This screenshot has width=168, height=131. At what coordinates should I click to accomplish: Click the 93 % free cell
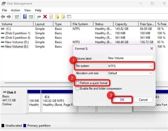tap(161, 42)
